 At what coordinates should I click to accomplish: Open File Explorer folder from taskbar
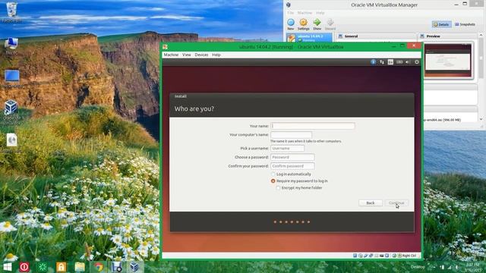pyautogui.click(x=80, y=267)
